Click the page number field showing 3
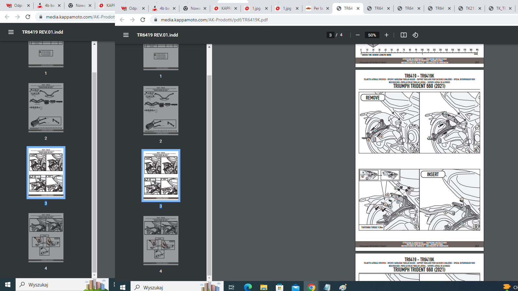518x291 pixels. (330, 35)
